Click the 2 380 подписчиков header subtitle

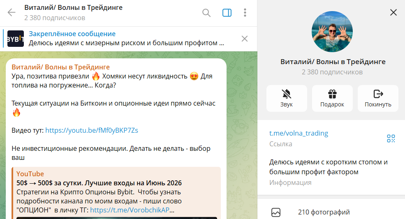click(55, 18)
